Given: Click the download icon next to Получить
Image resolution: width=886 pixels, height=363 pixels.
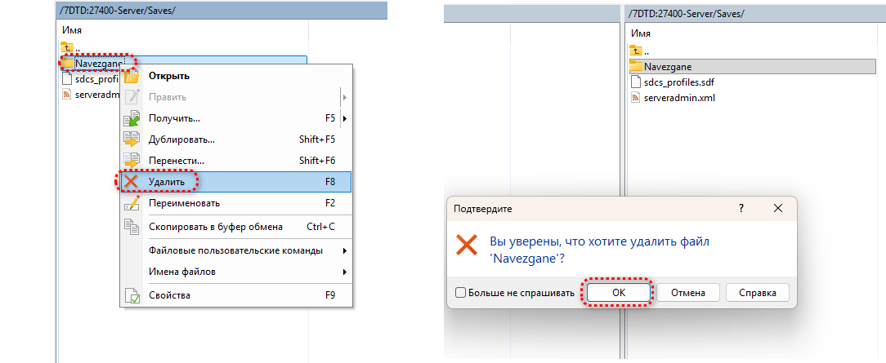Looking at the screenshot, I should tap(131, 118).
